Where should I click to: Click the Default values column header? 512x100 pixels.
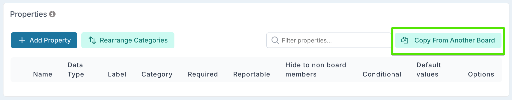(x=428, y=70)
